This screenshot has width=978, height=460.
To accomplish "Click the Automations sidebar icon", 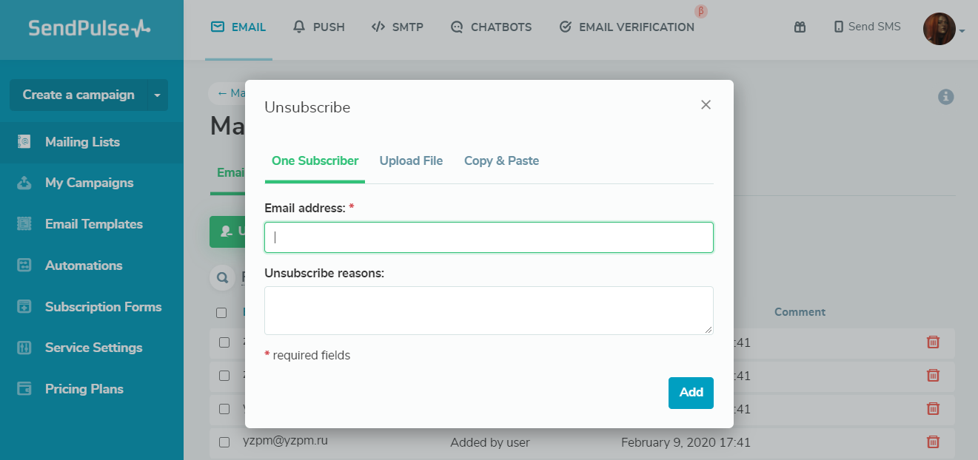I will point(24,265).
